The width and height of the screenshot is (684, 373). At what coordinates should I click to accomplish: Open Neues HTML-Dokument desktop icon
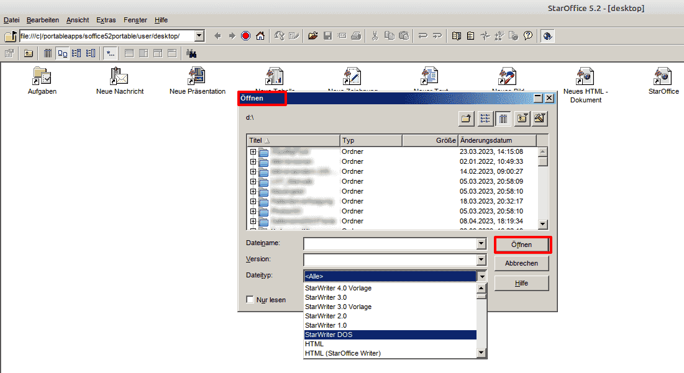coord(585,86)
